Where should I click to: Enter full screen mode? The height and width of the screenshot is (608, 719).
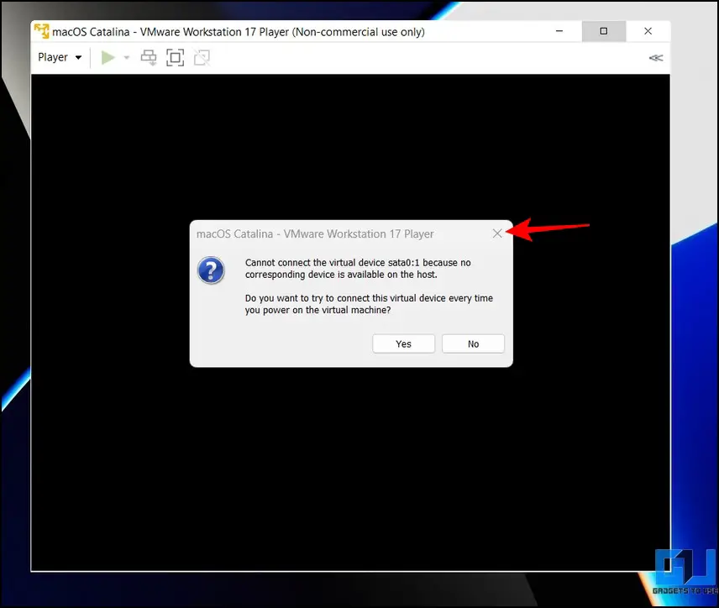pyautogui.click(x=175, y=57)
